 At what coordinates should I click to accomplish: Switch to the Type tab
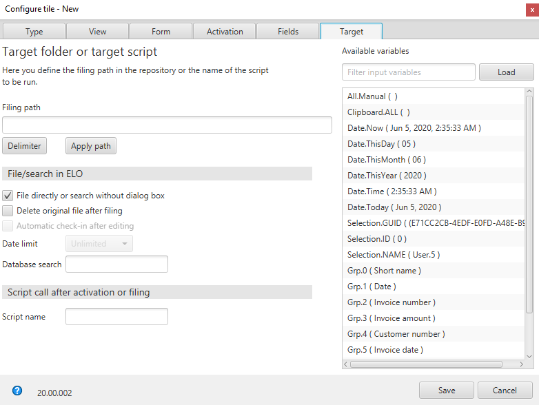click(34, 32)
